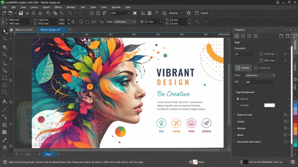298x167 pixels.
Task: Open the nudge distance 0,1 mm dropdown
Action: [160, 22]
